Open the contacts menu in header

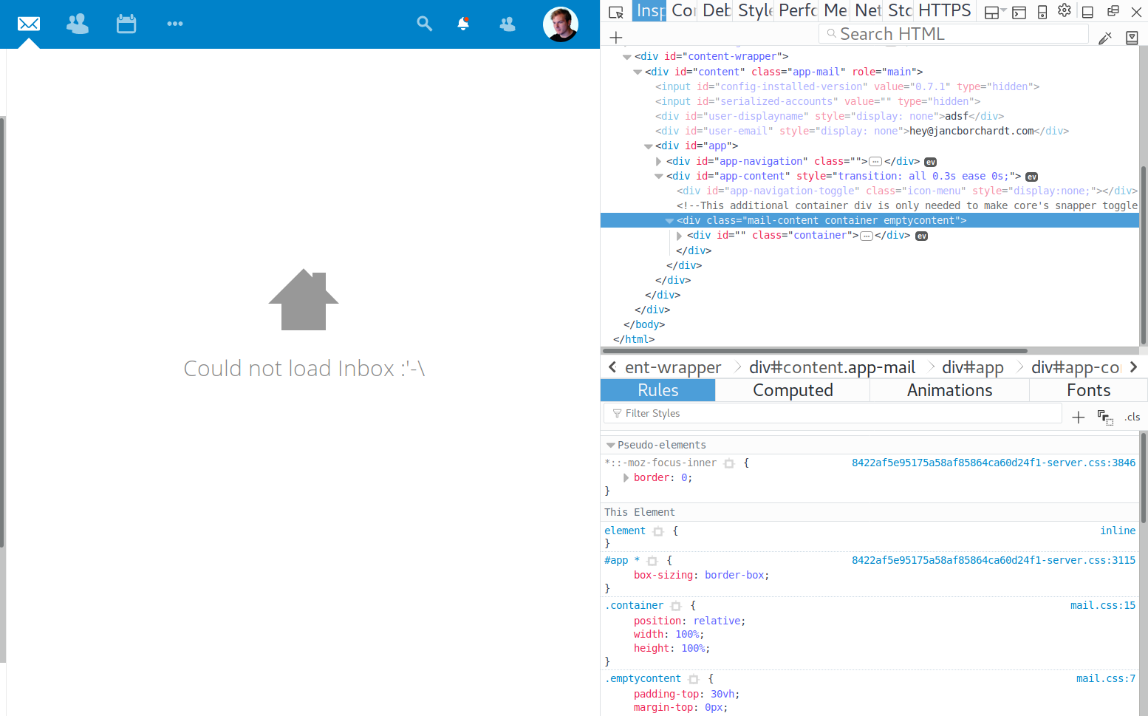pyautogui.click(x=508, y=24)
